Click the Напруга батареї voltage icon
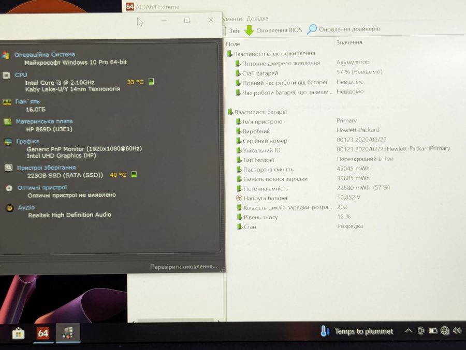466x350 pixels. (x=239, y=197)
